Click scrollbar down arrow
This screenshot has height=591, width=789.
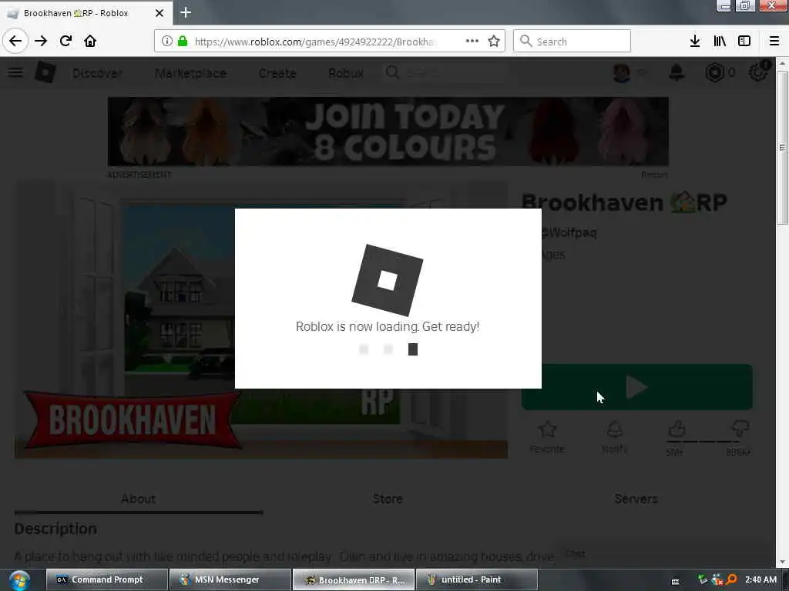(781, 562)
